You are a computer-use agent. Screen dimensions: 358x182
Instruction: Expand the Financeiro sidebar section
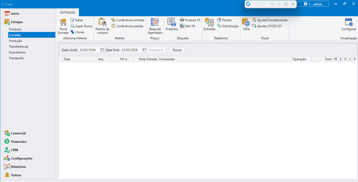point(19,142)
